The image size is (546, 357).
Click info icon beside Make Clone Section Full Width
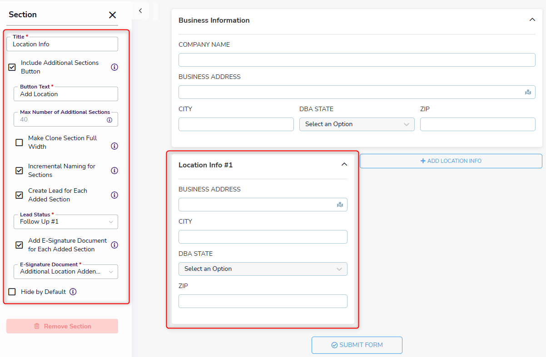tap(114, 146)
